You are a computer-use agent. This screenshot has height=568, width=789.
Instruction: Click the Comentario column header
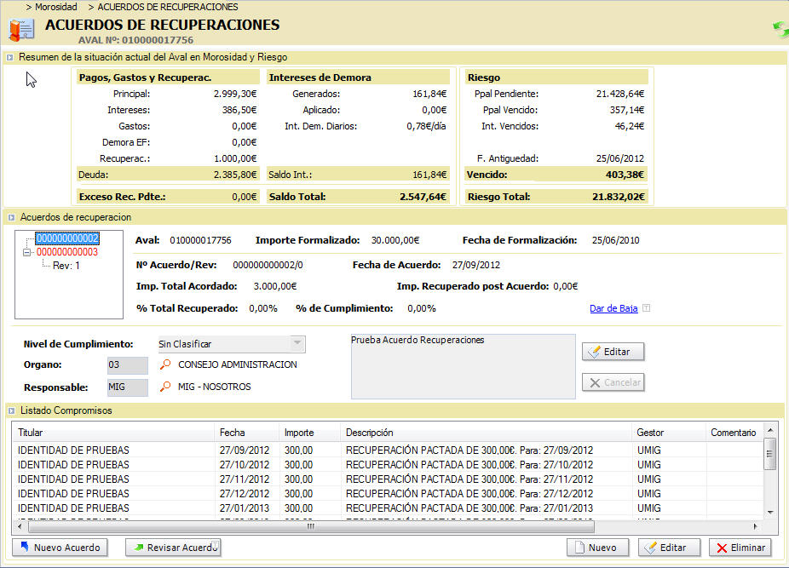[x=733, y=433]
